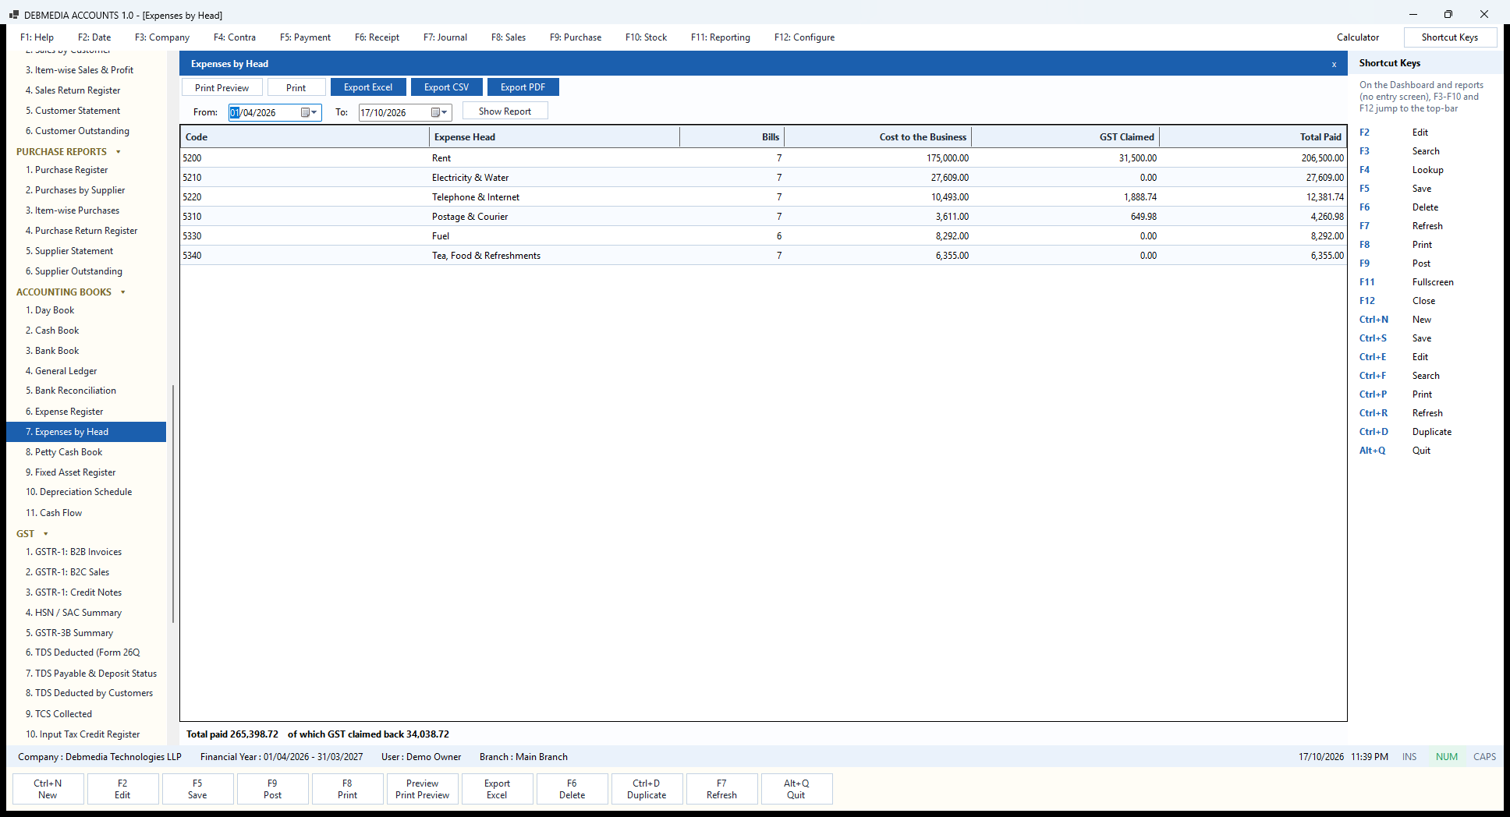This screenshot has height=817, width=1510.
Task: Open the F11: Reporting menu
Action: pyautogui.click(x=720, y=37)
